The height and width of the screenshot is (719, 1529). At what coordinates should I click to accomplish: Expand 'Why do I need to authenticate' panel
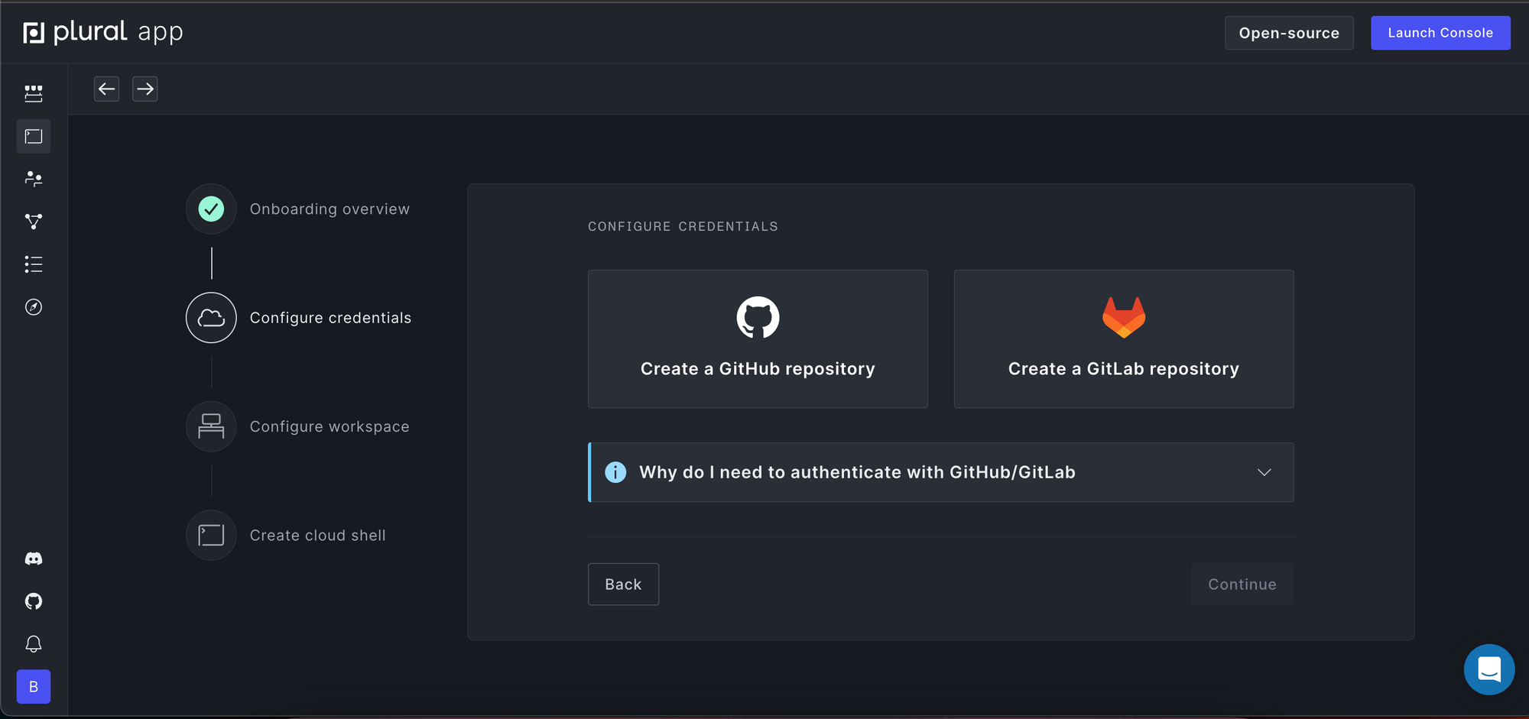tap(941, 472)
